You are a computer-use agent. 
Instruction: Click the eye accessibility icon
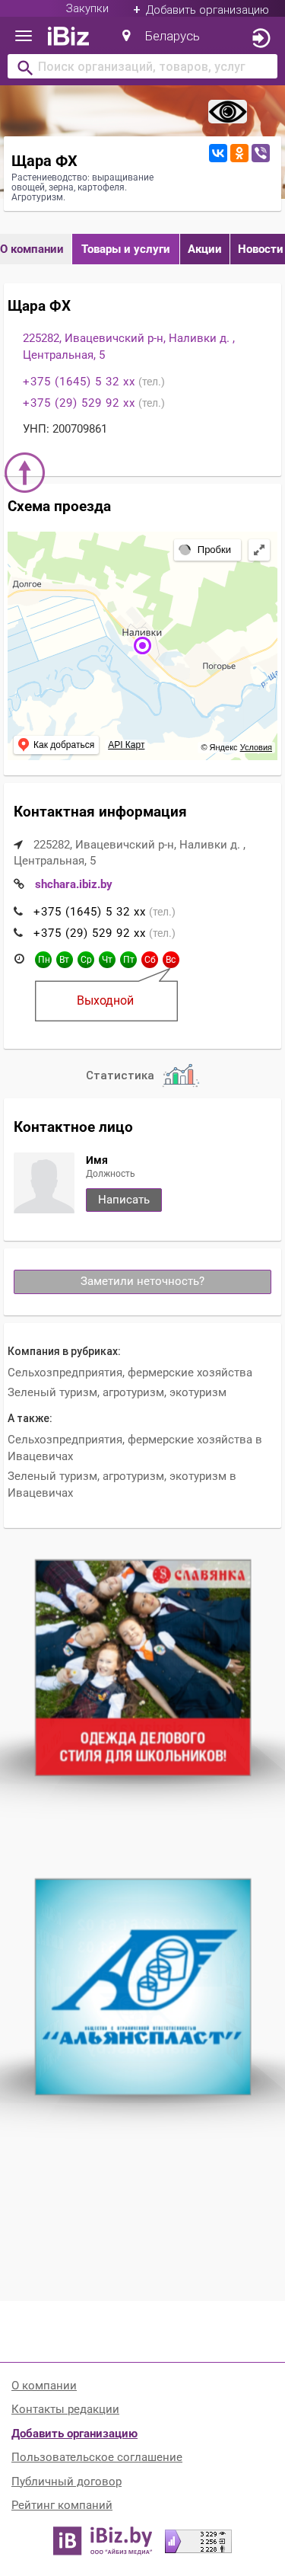click(227, 112)
